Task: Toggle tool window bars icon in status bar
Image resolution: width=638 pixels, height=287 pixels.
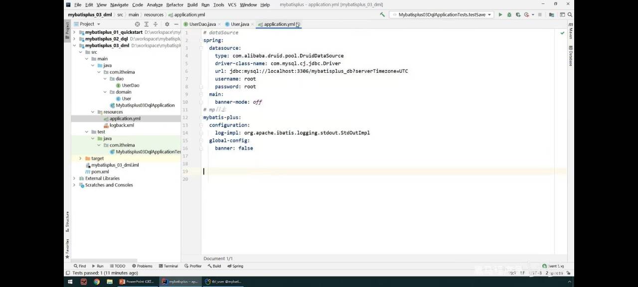Action: (68, 273)
